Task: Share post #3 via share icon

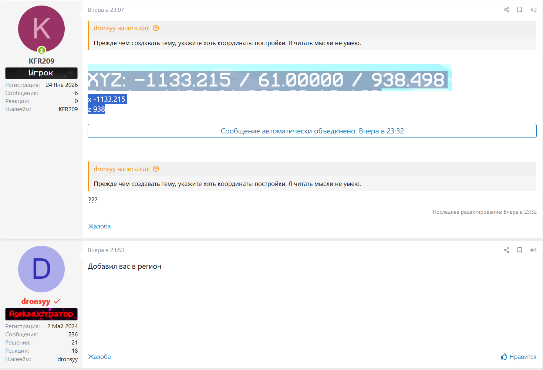Action: 506,10
